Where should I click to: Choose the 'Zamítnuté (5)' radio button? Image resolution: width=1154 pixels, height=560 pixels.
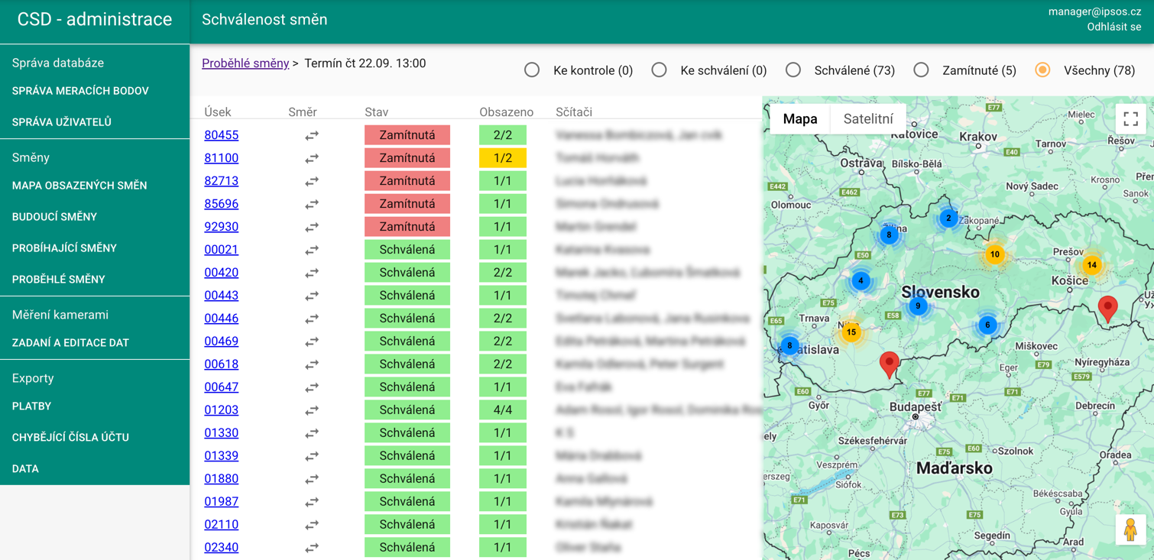(921, 70)
